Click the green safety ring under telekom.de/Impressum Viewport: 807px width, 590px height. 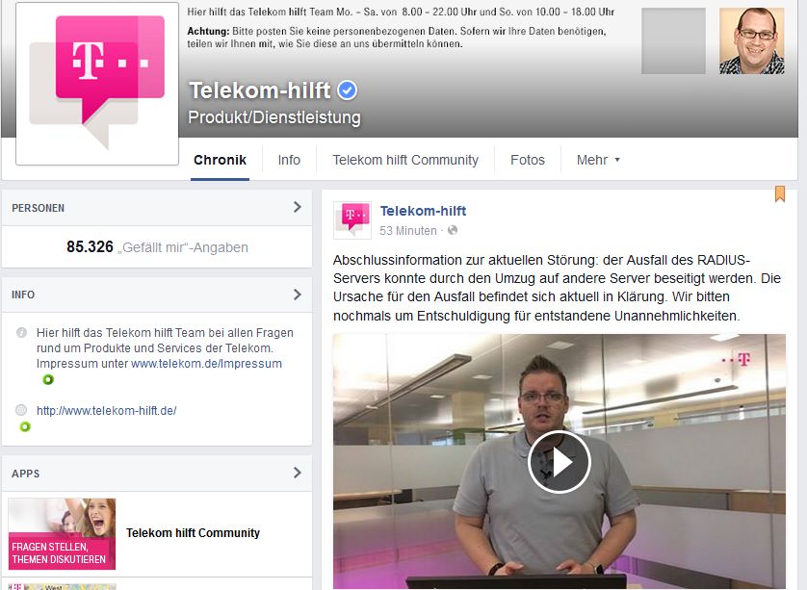click(x=48, y=379)
